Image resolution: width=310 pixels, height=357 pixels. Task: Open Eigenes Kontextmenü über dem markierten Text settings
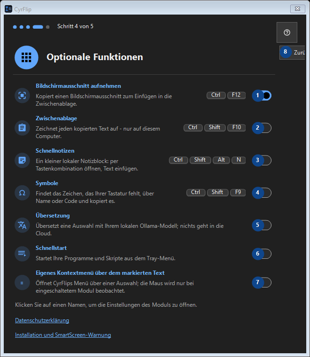pyautogui.click(x=100, y=273)
